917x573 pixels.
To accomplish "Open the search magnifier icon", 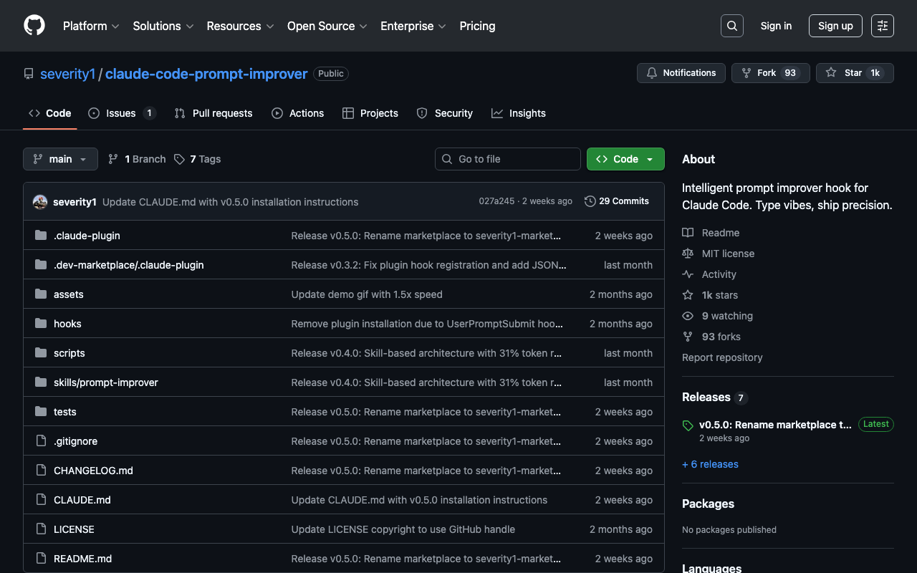I will click(x=731, y=26).
